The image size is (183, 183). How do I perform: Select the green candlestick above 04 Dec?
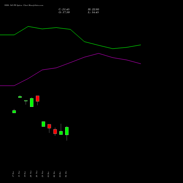coord(67,131)
